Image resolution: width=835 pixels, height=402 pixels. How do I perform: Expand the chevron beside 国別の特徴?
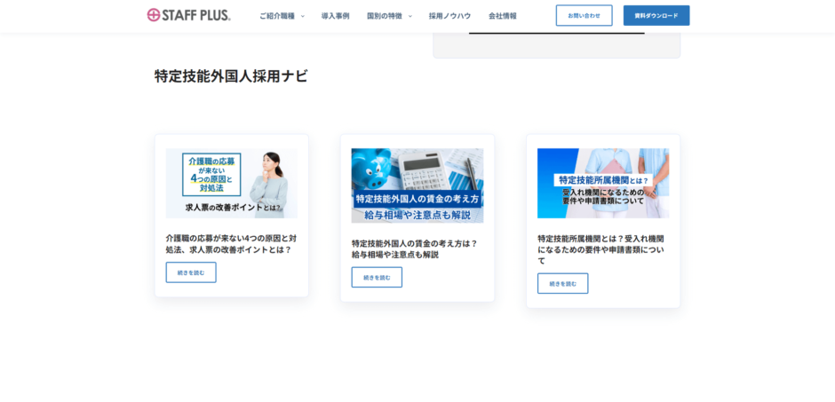coord(410,16)
